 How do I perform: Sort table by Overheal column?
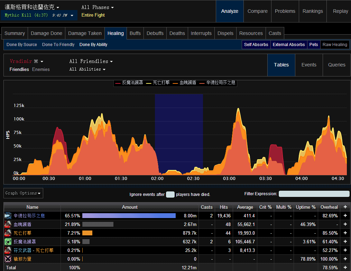point(329,207)
